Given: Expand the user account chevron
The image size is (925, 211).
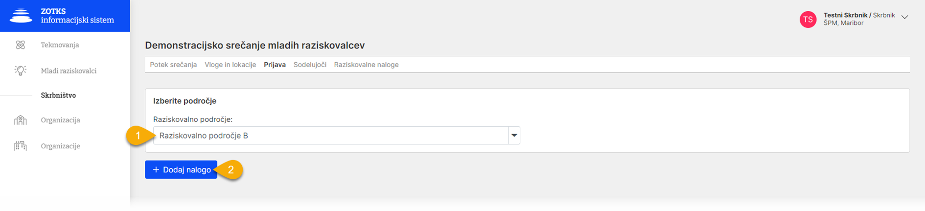Looking at the screenshot, I should (905, 17).
